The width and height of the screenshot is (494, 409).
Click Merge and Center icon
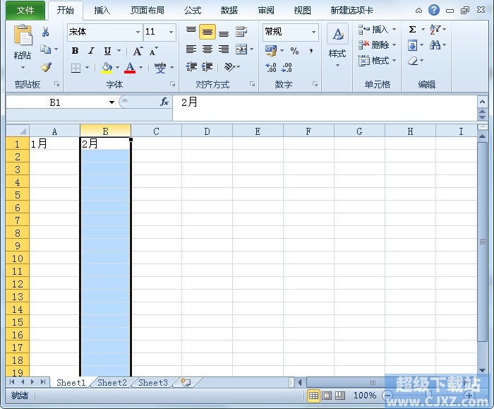[241, 49]
